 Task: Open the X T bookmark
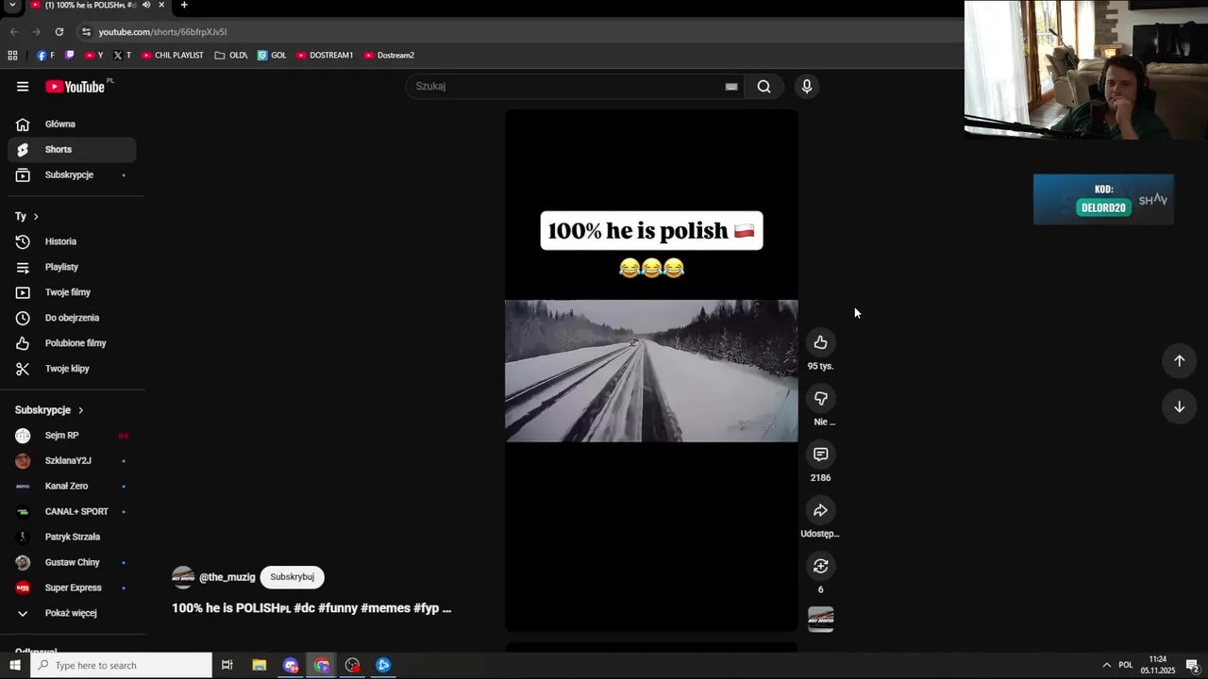122,56
